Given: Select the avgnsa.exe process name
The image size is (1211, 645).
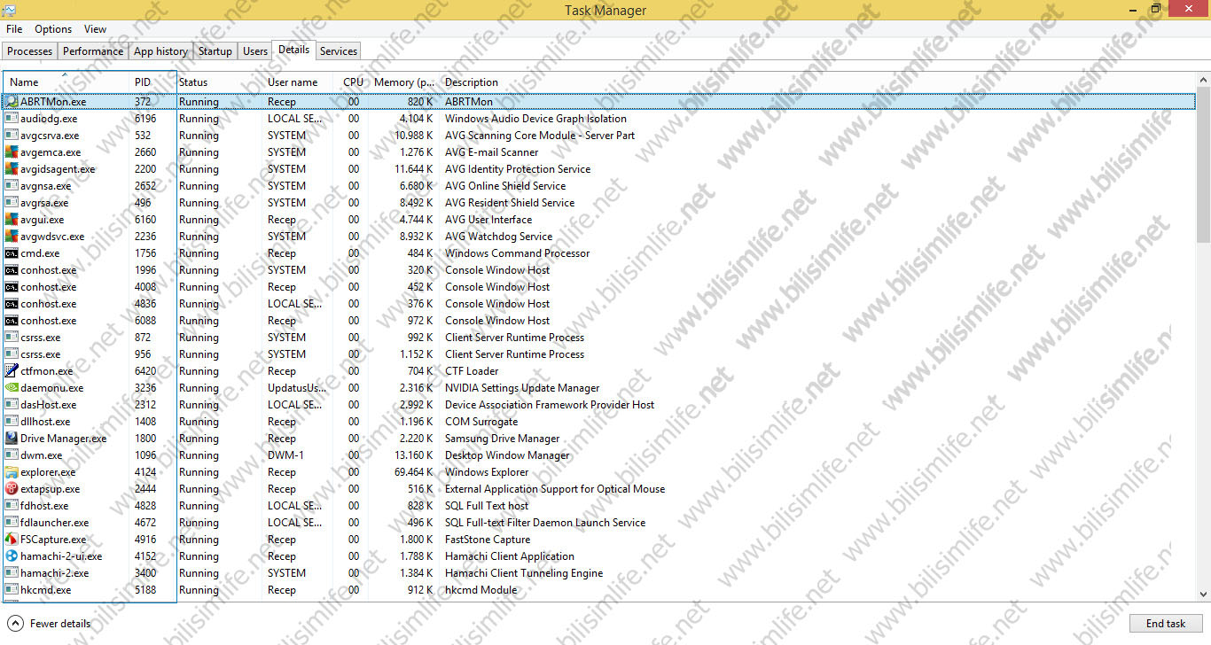Looking at the screenshot, I should (45, 186).
